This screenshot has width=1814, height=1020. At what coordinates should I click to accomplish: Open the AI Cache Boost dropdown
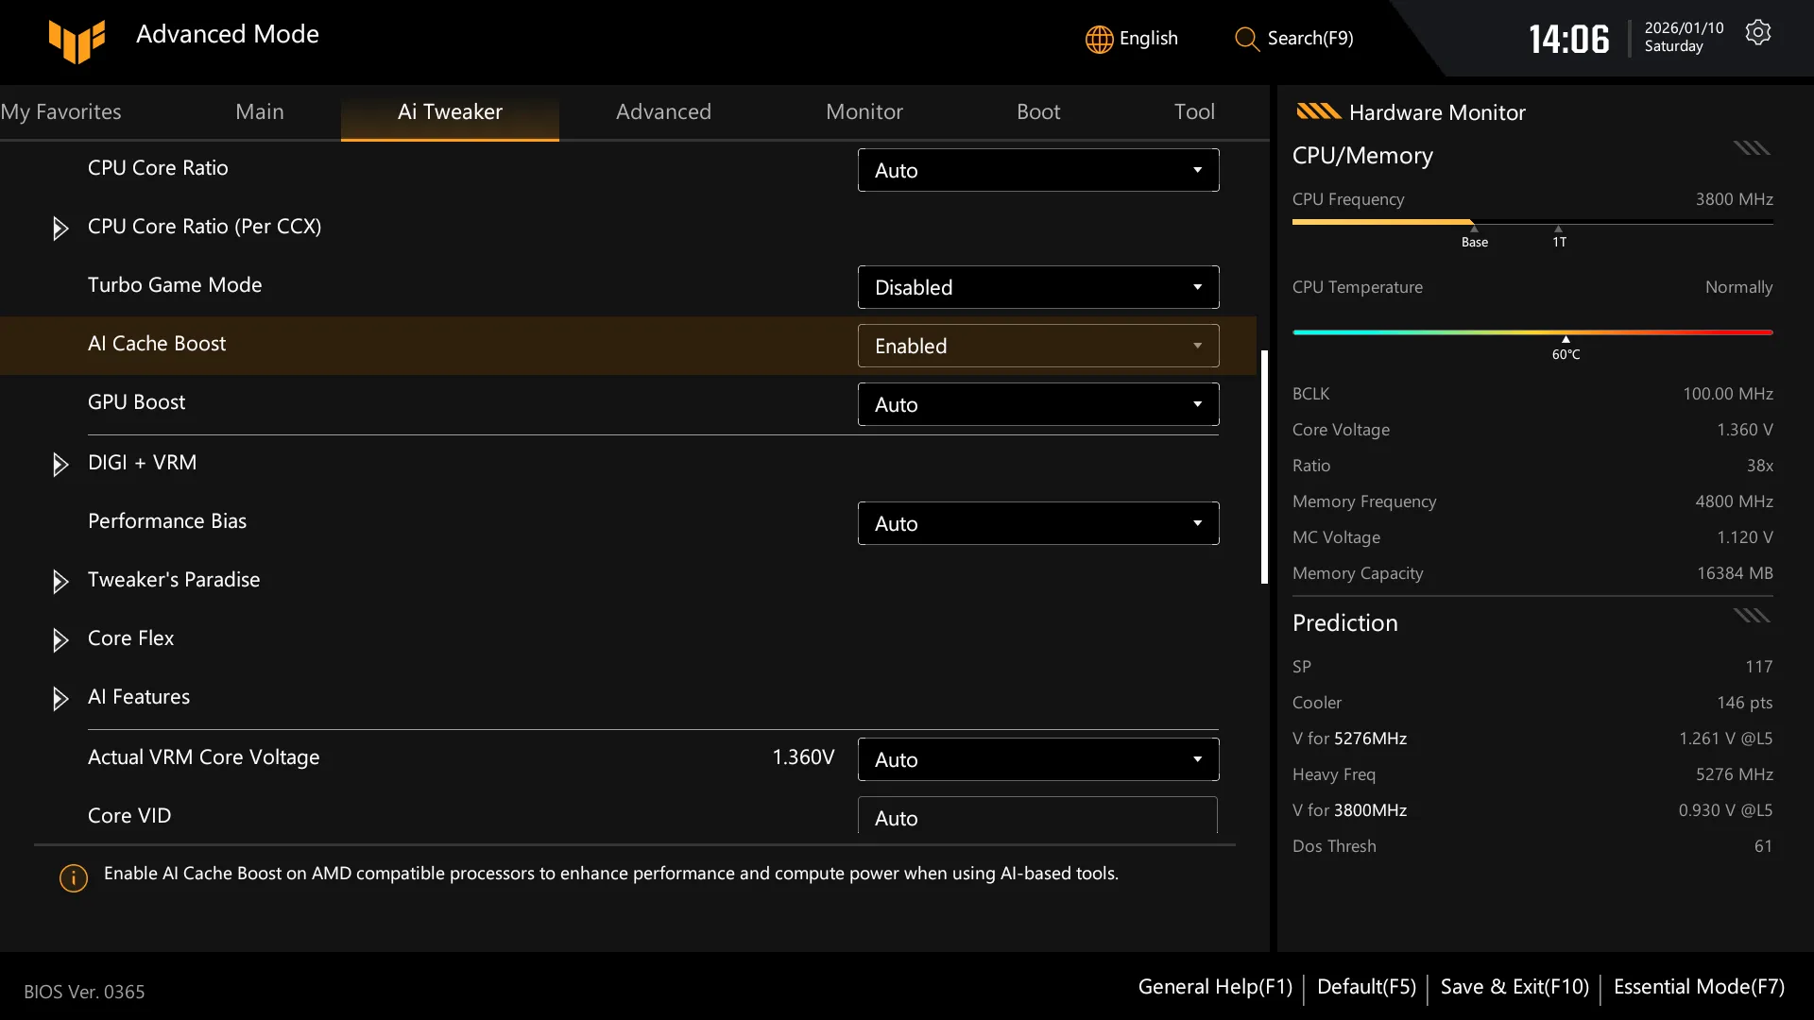click(x=1038, y=346)
